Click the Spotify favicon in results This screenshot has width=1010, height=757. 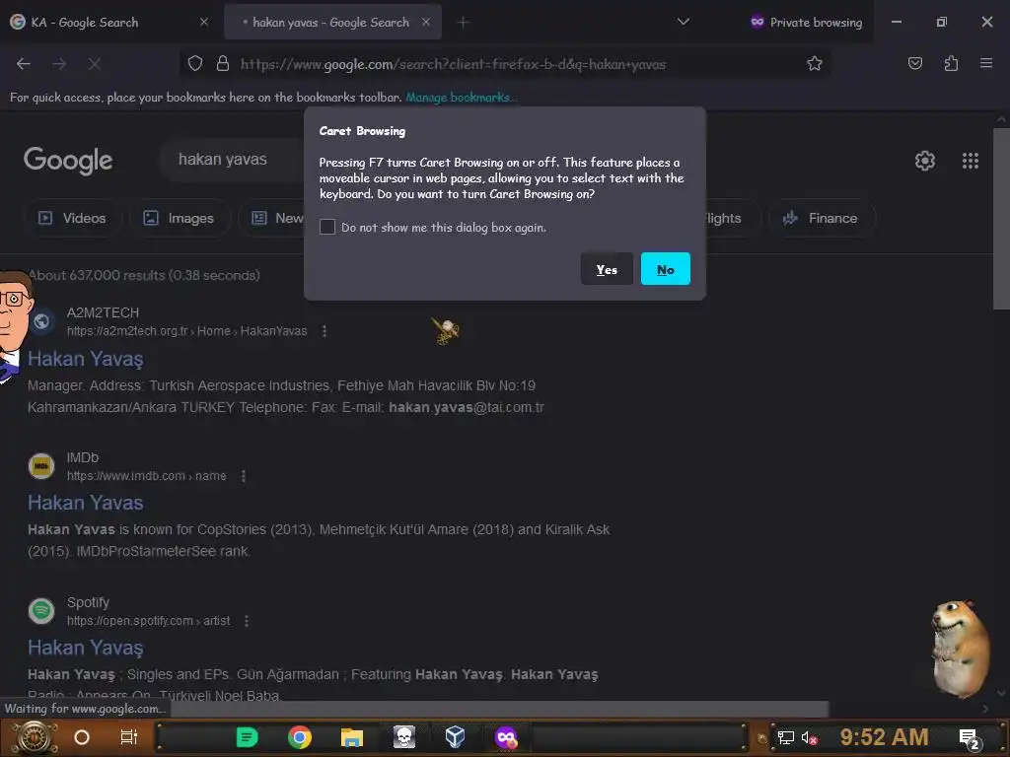41,610
